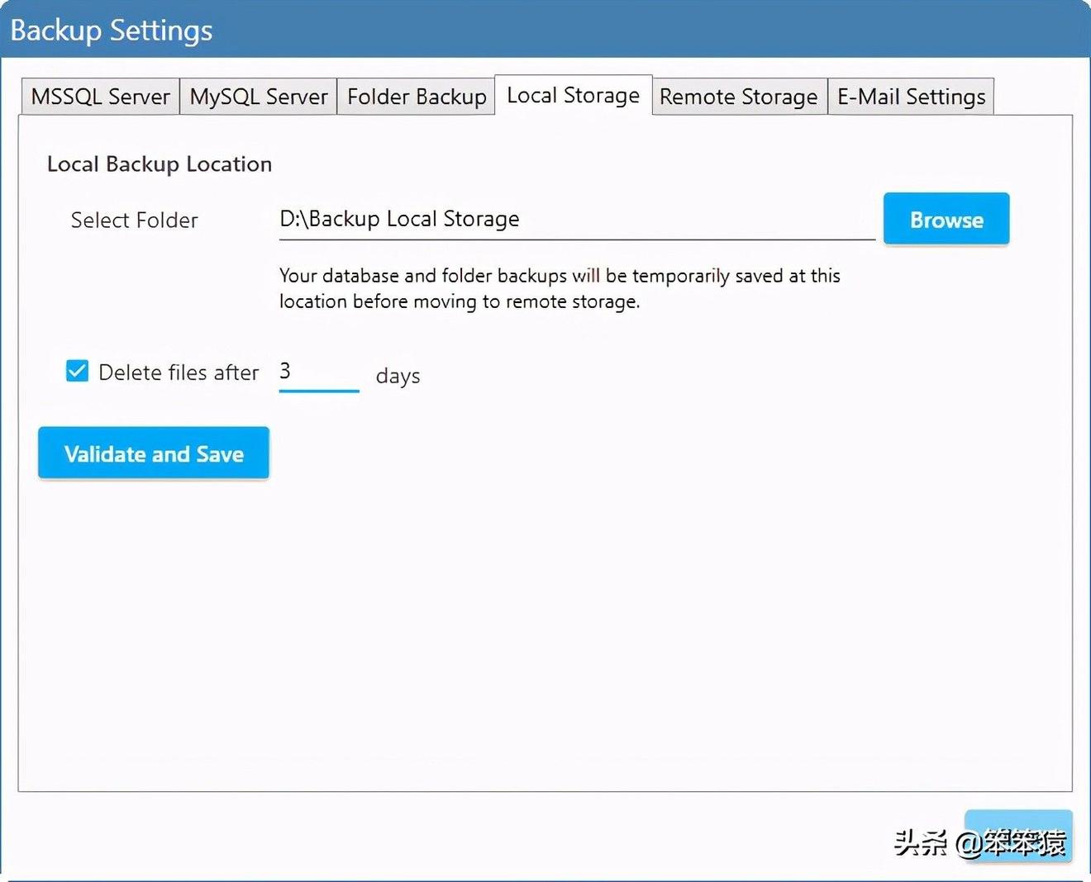Switch to the MSSQL Server tab
Viewport: 1091px width, 882px height.
(99, 96)
